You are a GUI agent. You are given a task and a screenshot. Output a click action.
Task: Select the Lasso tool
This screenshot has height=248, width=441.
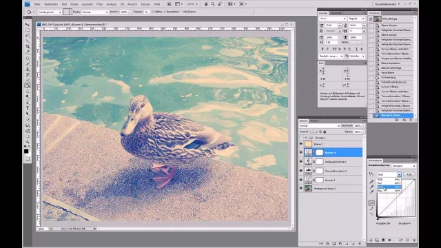point(28,36)
